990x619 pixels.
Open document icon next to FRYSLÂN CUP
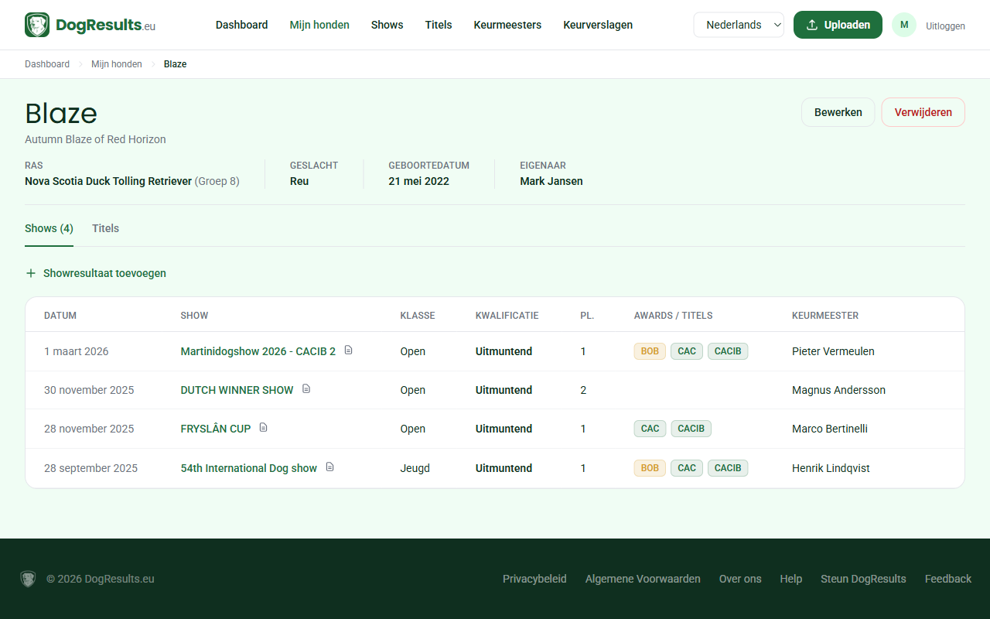click(x=263, y=428)
